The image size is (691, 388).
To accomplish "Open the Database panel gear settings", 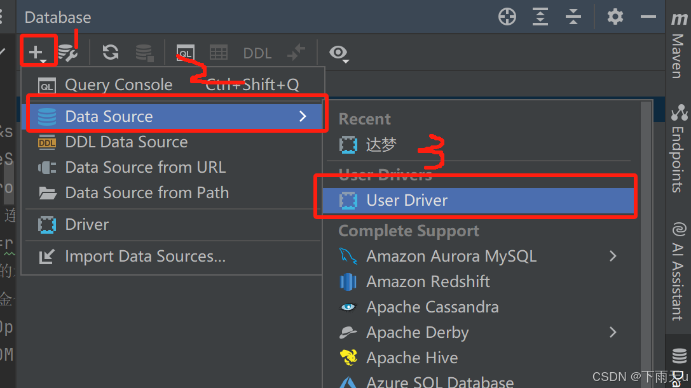I will (x=615, y=17).
